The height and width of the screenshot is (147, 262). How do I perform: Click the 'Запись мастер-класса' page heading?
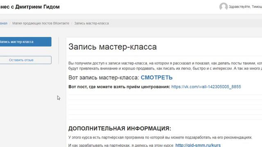[113, 47]
